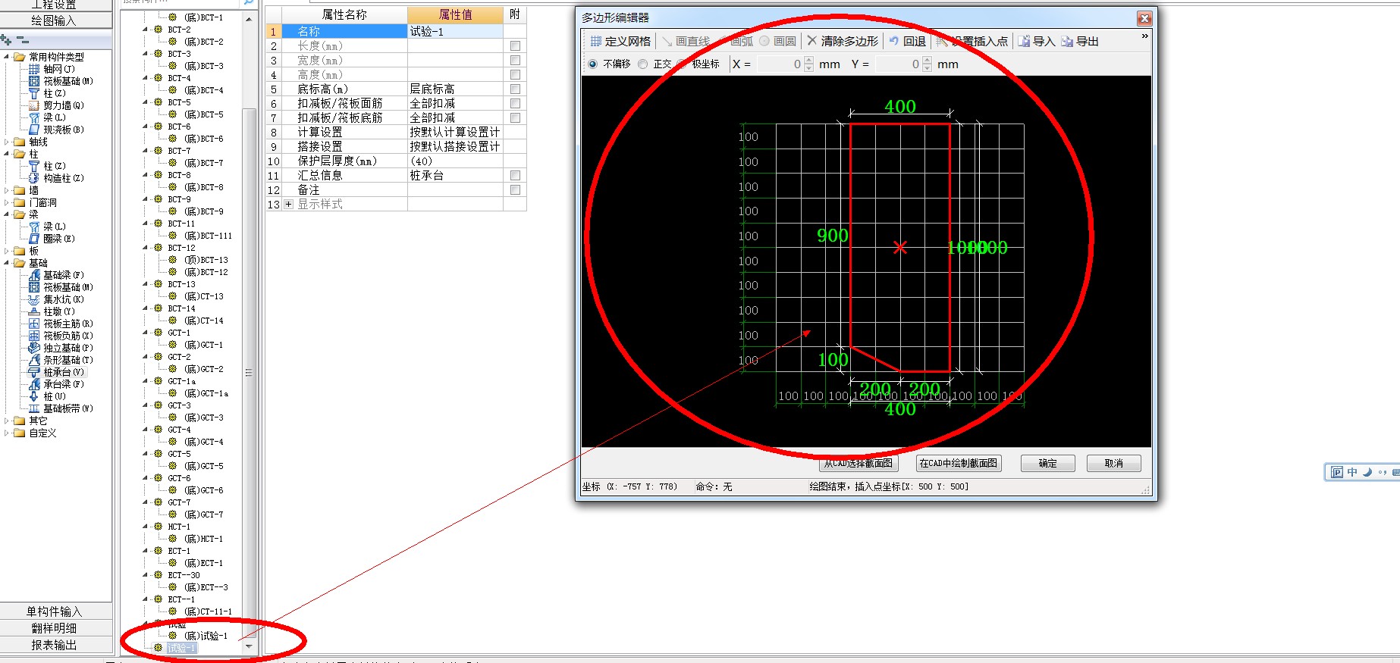Expand the 其它 folder

click(x=7, y=421)
